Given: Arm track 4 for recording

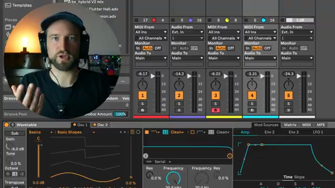Looking at the screenshot, I should point(252,110).
